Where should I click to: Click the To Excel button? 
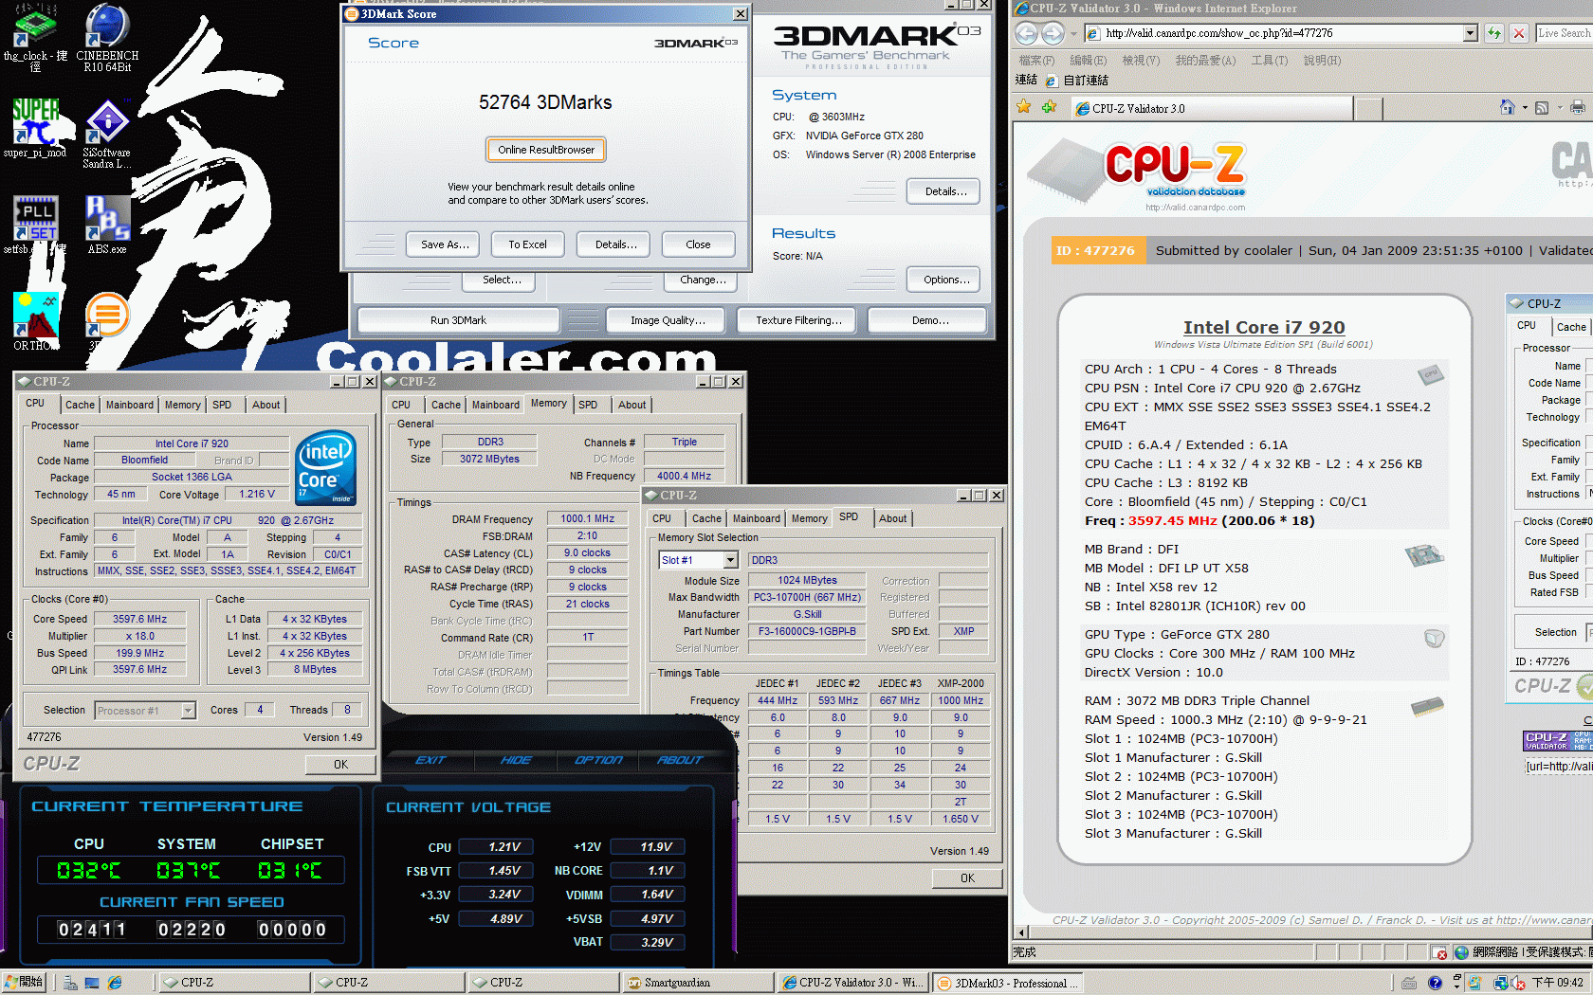coord(527,244)
